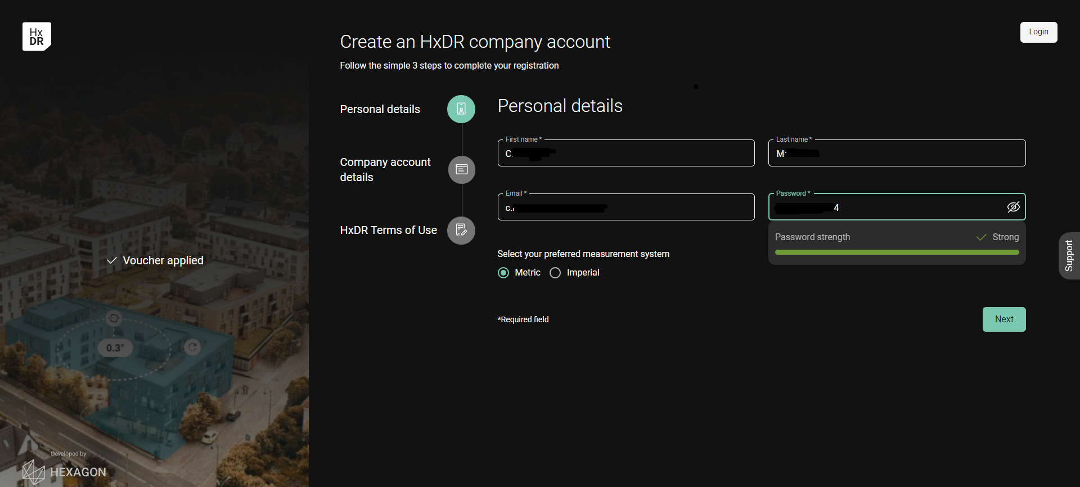Click the Strong password strength label
The height and width of the screenshot is (487, 1080).
[1005, 237]
